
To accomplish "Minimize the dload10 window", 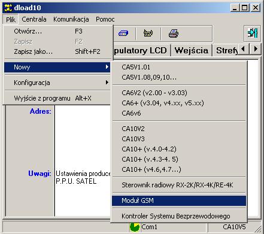I will tap(235, 8).
